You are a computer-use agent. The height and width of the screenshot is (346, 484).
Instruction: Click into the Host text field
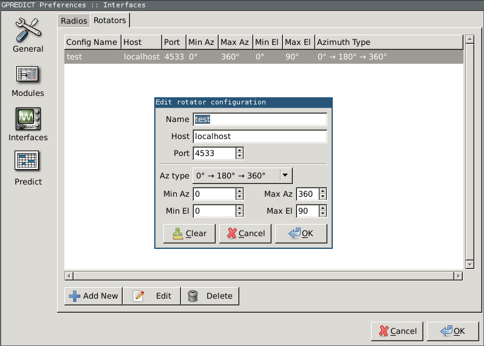pyautogui.click(x=259, y=136)
